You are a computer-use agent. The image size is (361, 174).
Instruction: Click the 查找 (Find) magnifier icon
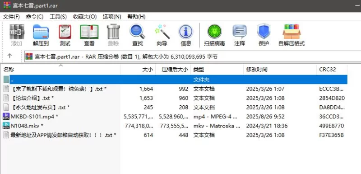[138, 32]
